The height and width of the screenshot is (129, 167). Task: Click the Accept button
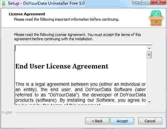[x=122, y=121]
